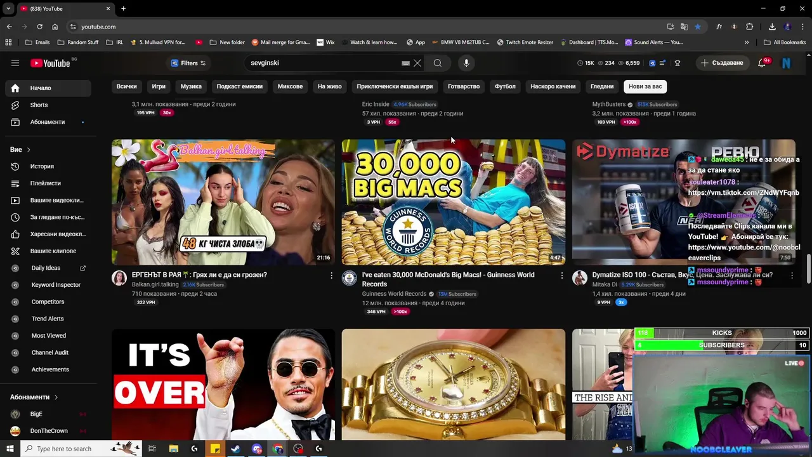The width and height of the screenshot is (812, 457).
Task: Expand the Вие section chevron
Action: tap(29, 150)
